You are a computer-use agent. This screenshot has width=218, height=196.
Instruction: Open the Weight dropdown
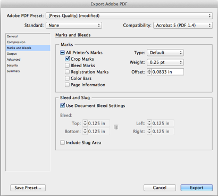pos(165,62)
